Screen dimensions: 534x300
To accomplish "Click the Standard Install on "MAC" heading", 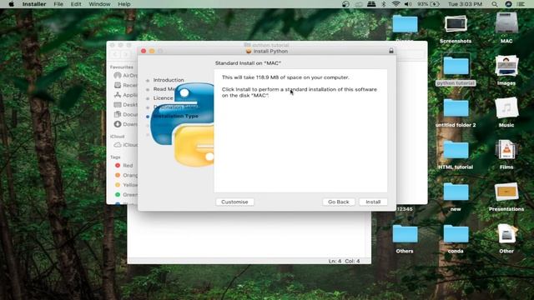I will (248, 63).
